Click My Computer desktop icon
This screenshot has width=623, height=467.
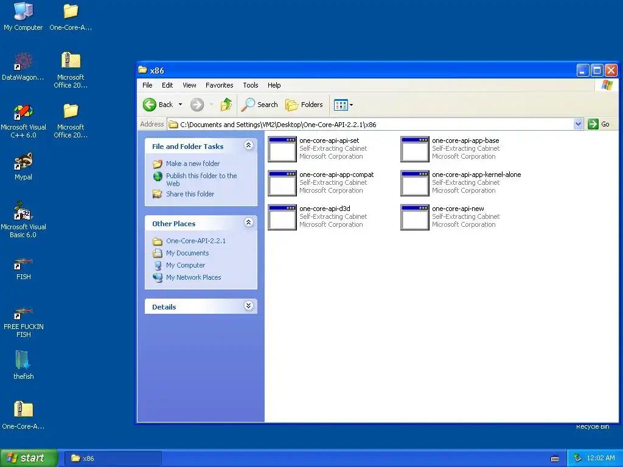point(23,16)
